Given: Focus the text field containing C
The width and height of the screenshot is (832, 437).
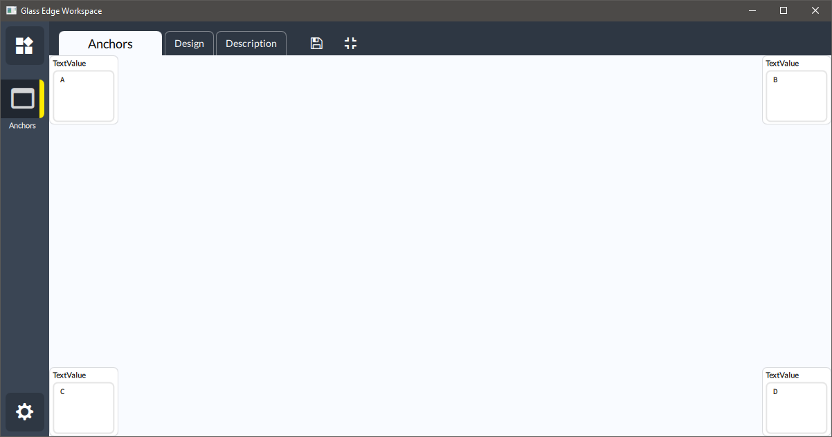Looking at the screenshot, I should tap(84, 408).
